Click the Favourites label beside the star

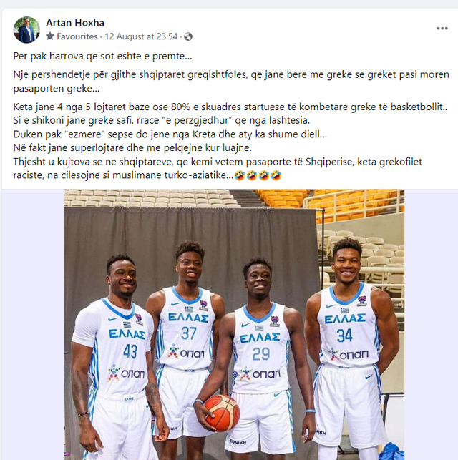[x=77, y=36]
